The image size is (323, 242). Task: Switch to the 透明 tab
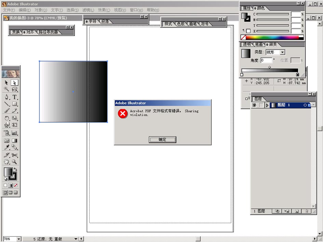click(247, 44)
